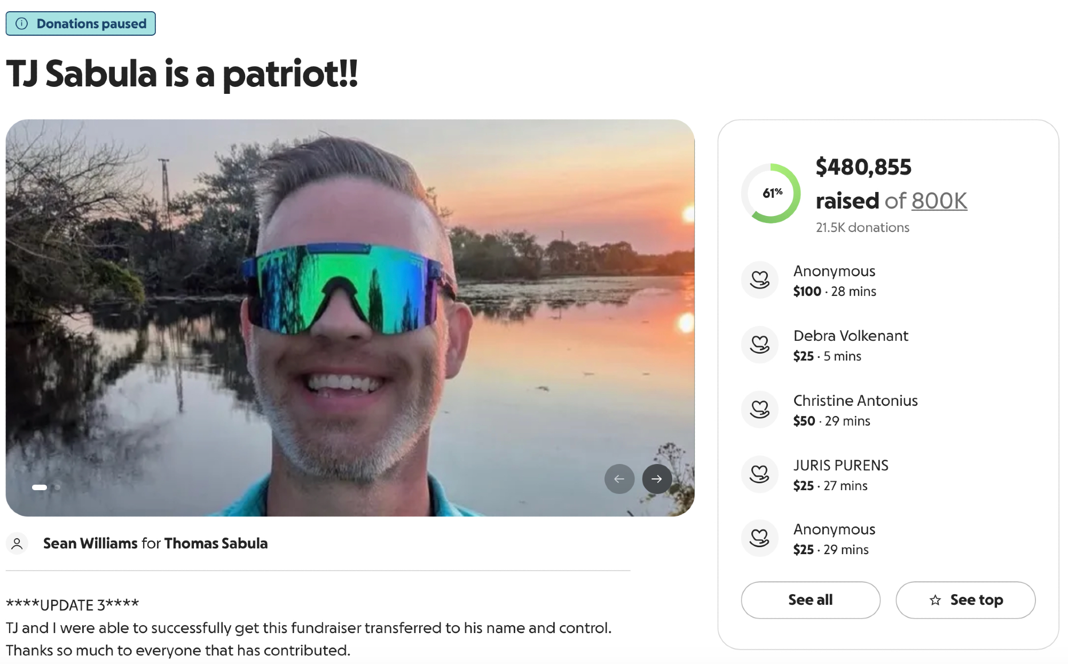This screenshot has height=664, width=1068.
Task: Go to the previous photo with left arrow
Action: point(619,479)
